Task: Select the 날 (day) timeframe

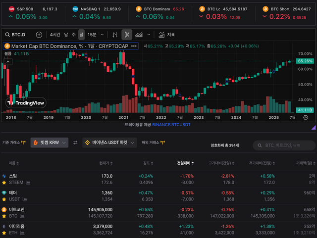Action: click(66, 35)
